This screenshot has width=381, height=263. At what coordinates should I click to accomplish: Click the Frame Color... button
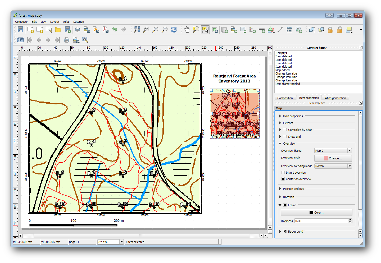coord(316,213)
